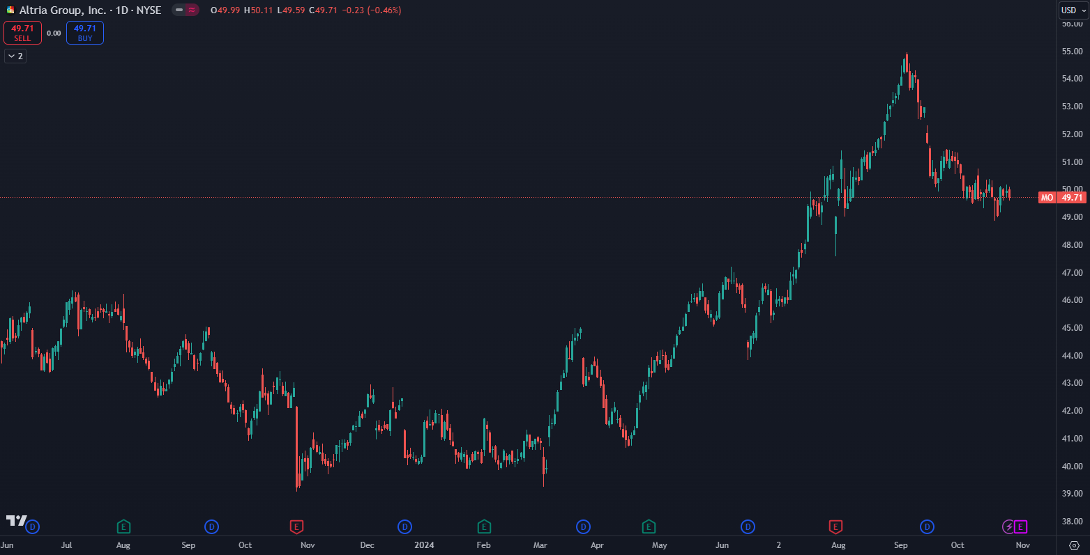Viewport: 1090px width, 555px height.
Task: Click the Feb label on time axis
Action: (x=483, y=545)
